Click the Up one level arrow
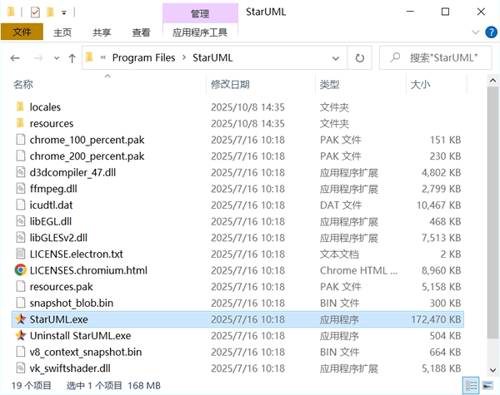The image size is (500, 395). click(x=72, y=58)
